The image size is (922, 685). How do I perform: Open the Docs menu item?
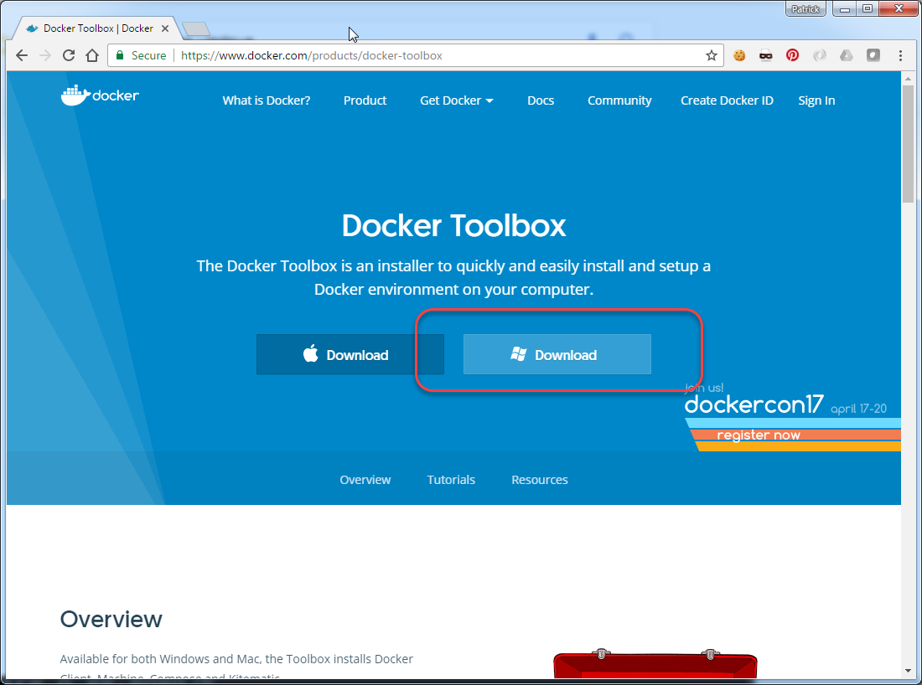(541, 100)
